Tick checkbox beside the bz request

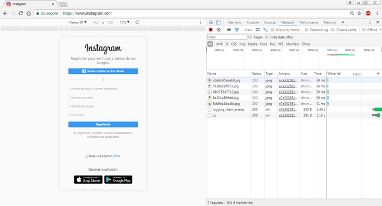(x=210, y=115)
